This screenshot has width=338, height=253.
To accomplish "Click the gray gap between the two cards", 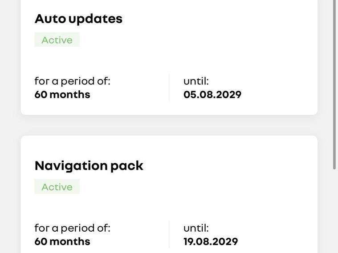I will coord(169,125).
